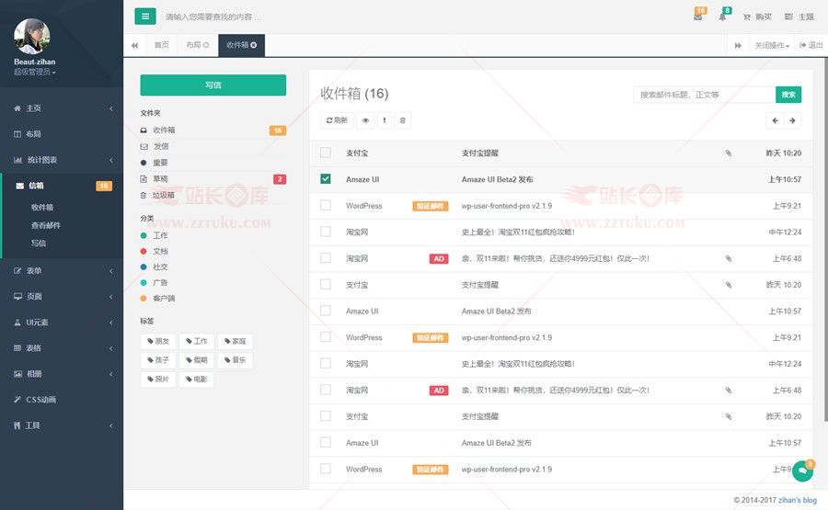Check the first 支付宝 email checkbox
828x510 pixels.
pos(326,153)
